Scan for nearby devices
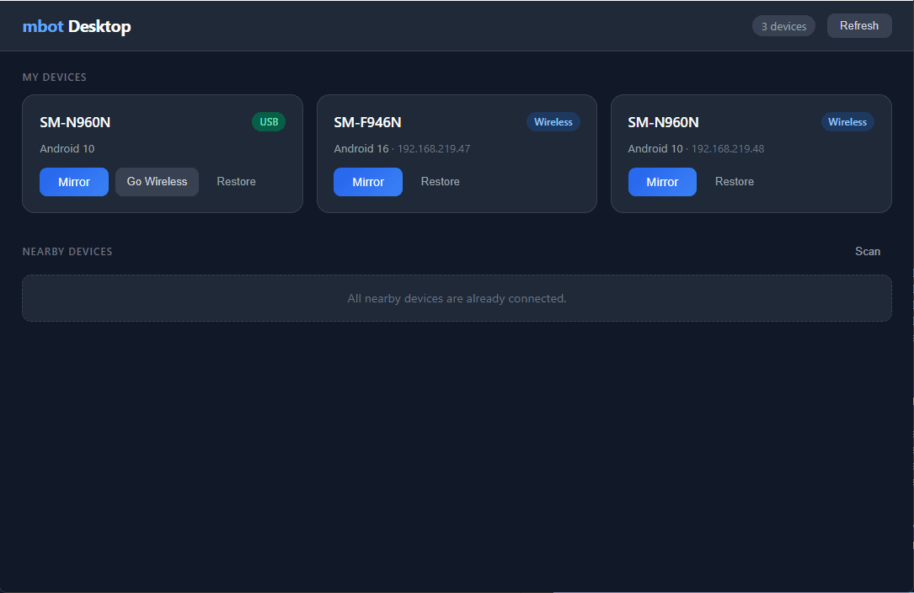The image size is (914, 593). coord(868,251)
